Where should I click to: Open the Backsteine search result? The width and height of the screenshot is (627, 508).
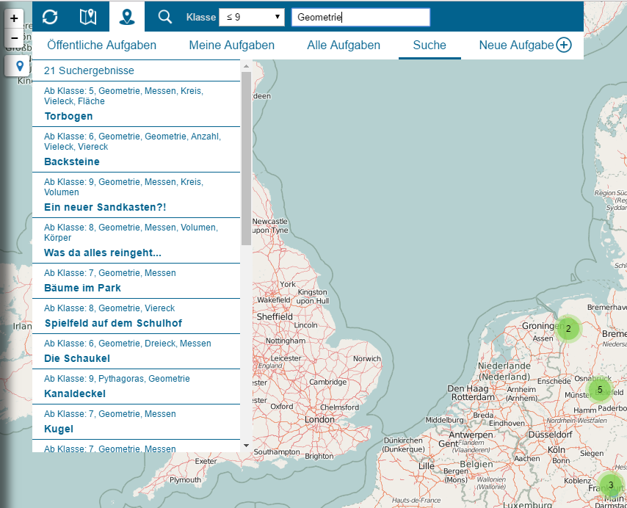tap(72, 162)
